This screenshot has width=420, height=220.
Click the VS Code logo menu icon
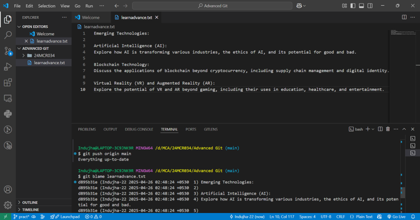6,6
